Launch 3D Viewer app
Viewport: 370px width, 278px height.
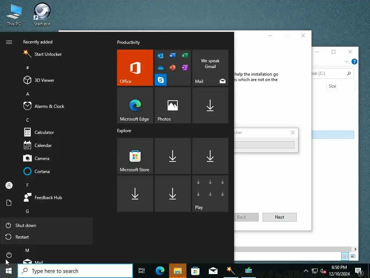click(x=39, y=80)
